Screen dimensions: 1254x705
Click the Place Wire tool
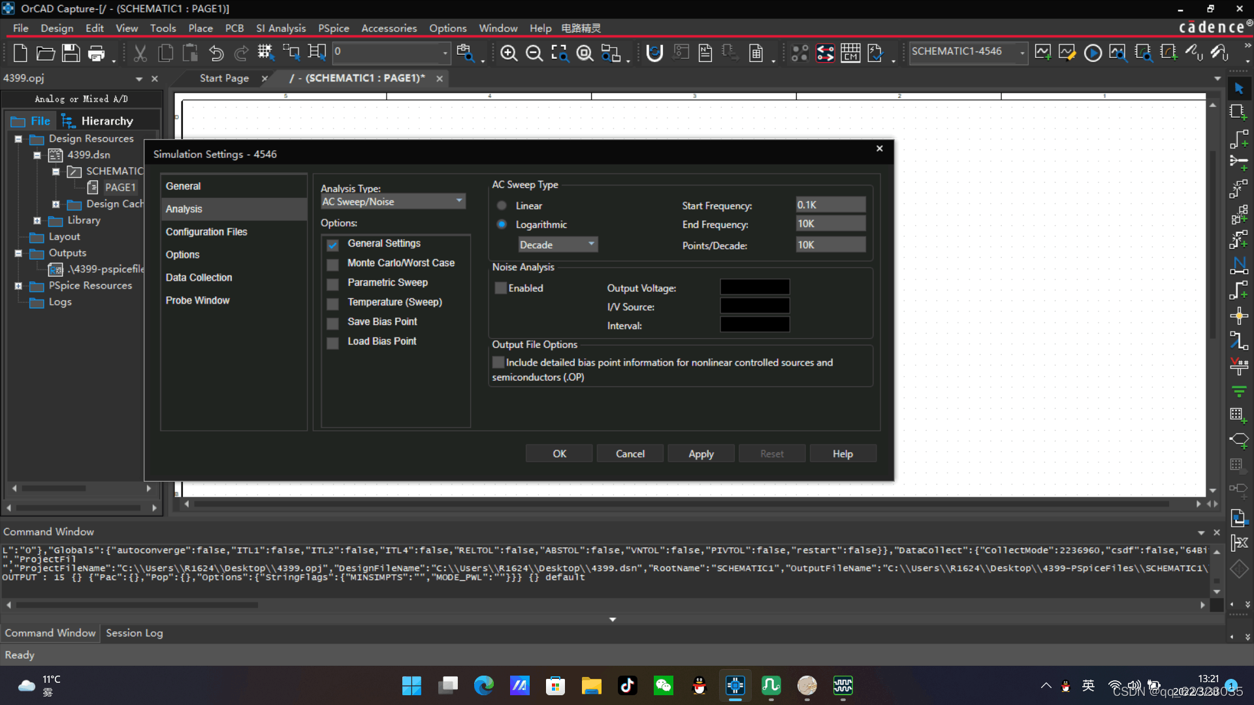point(1239,138)
